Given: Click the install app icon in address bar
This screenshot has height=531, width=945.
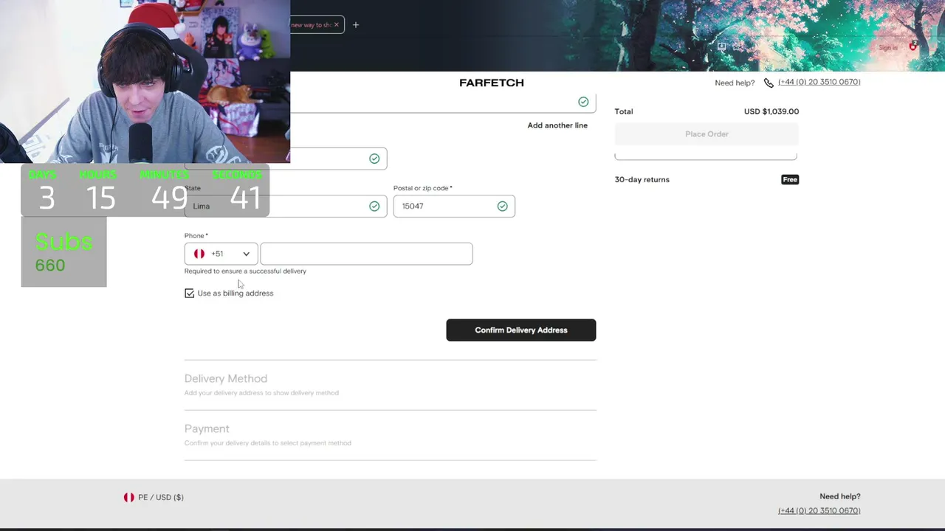Looking at the screenshot, I should [x=721, y=46].
